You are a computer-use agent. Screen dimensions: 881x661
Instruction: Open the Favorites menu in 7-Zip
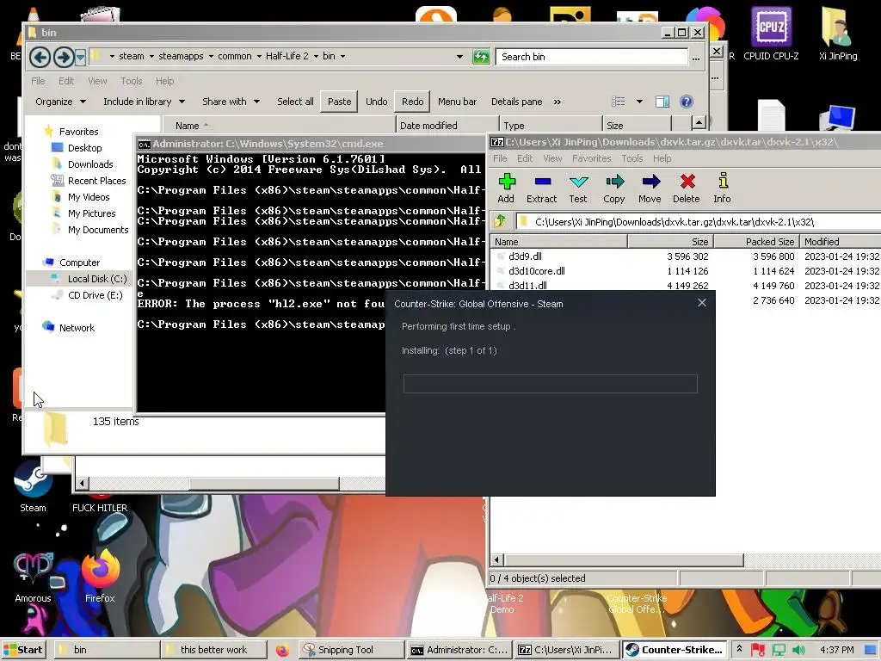tap(591, 158)
